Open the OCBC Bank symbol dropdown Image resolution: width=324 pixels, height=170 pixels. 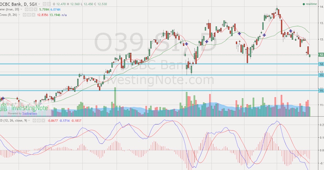(39, 4)
